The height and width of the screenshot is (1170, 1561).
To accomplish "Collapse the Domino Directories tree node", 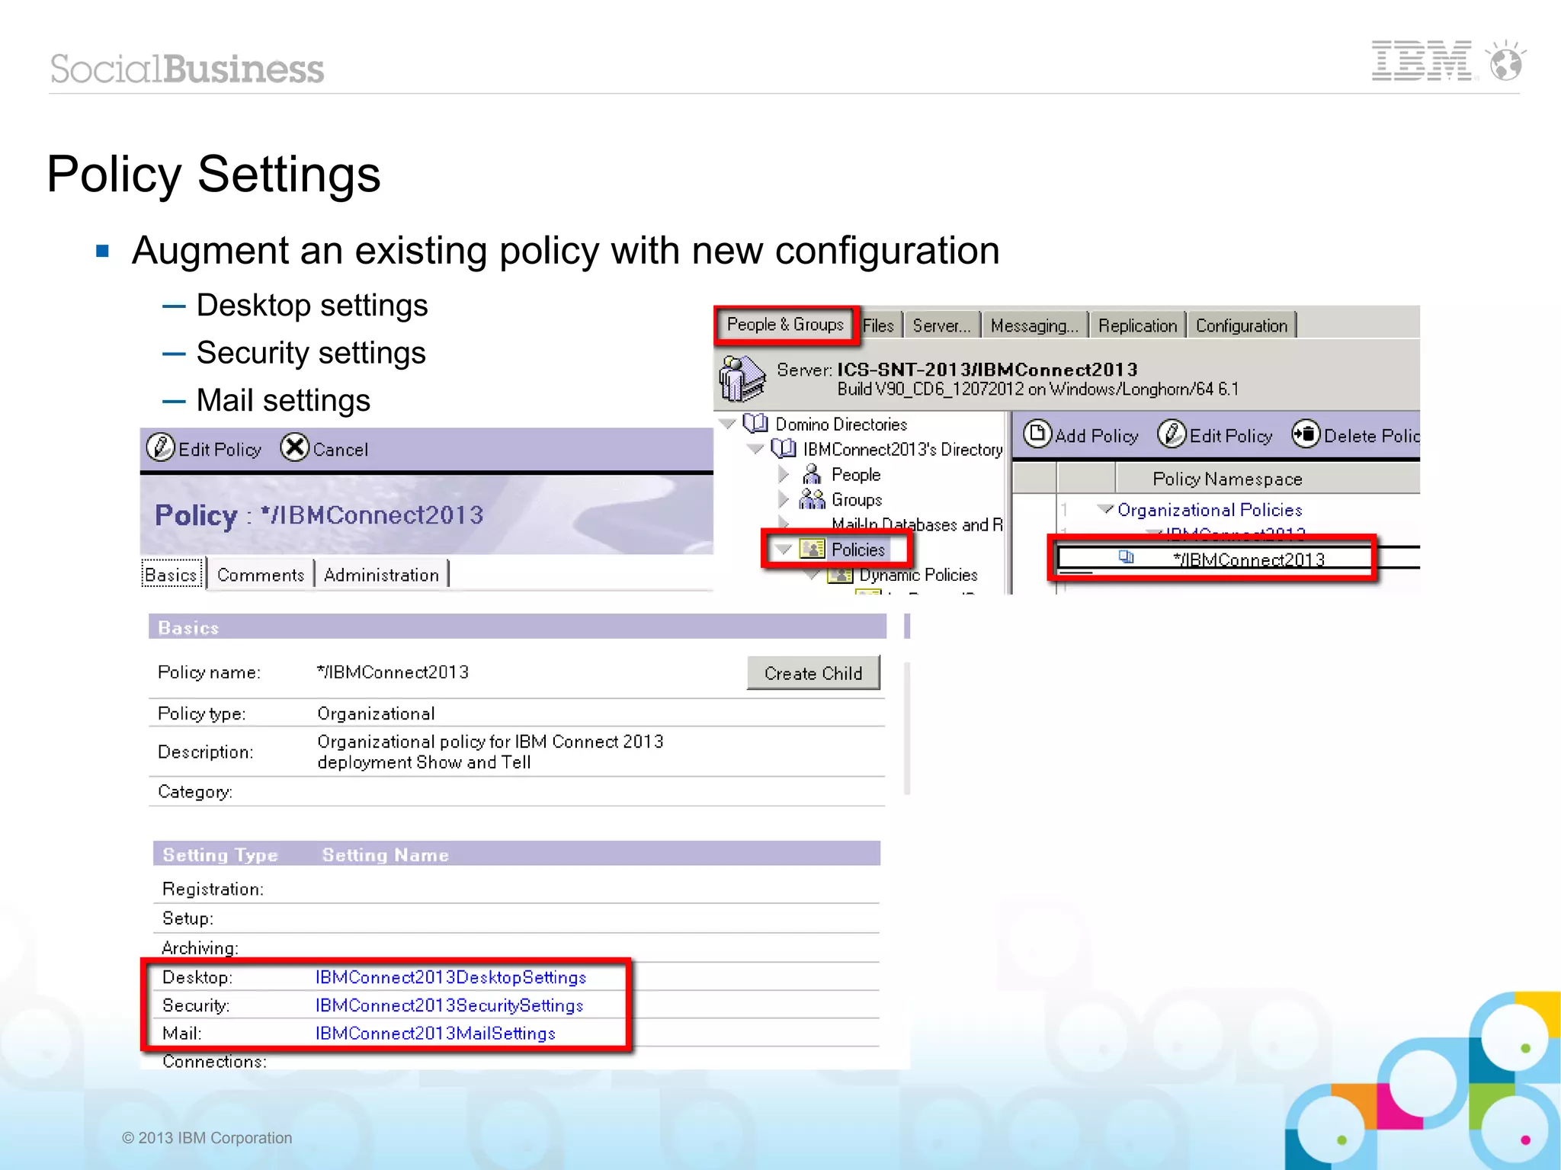I will tap(729, 423).
